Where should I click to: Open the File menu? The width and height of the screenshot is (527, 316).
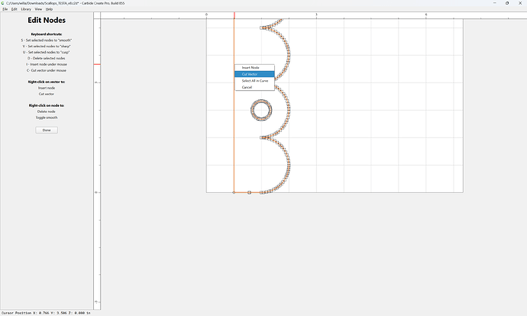(x=5, y=9)
